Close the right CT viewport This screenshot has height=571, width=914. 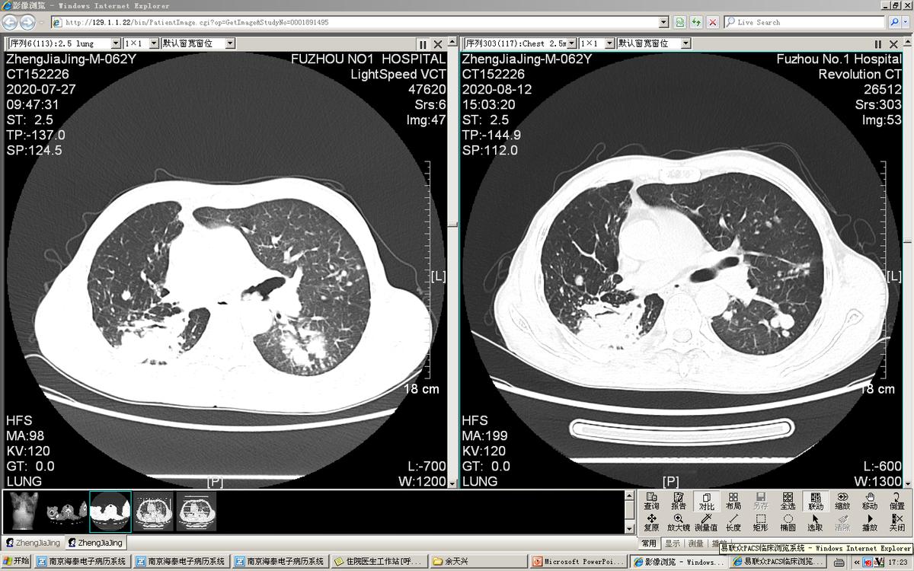pyautogui.click(x=894, y=45)
